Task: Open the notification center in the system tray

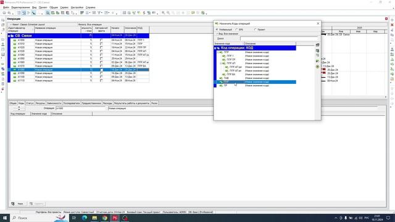Action: point(388,218)
